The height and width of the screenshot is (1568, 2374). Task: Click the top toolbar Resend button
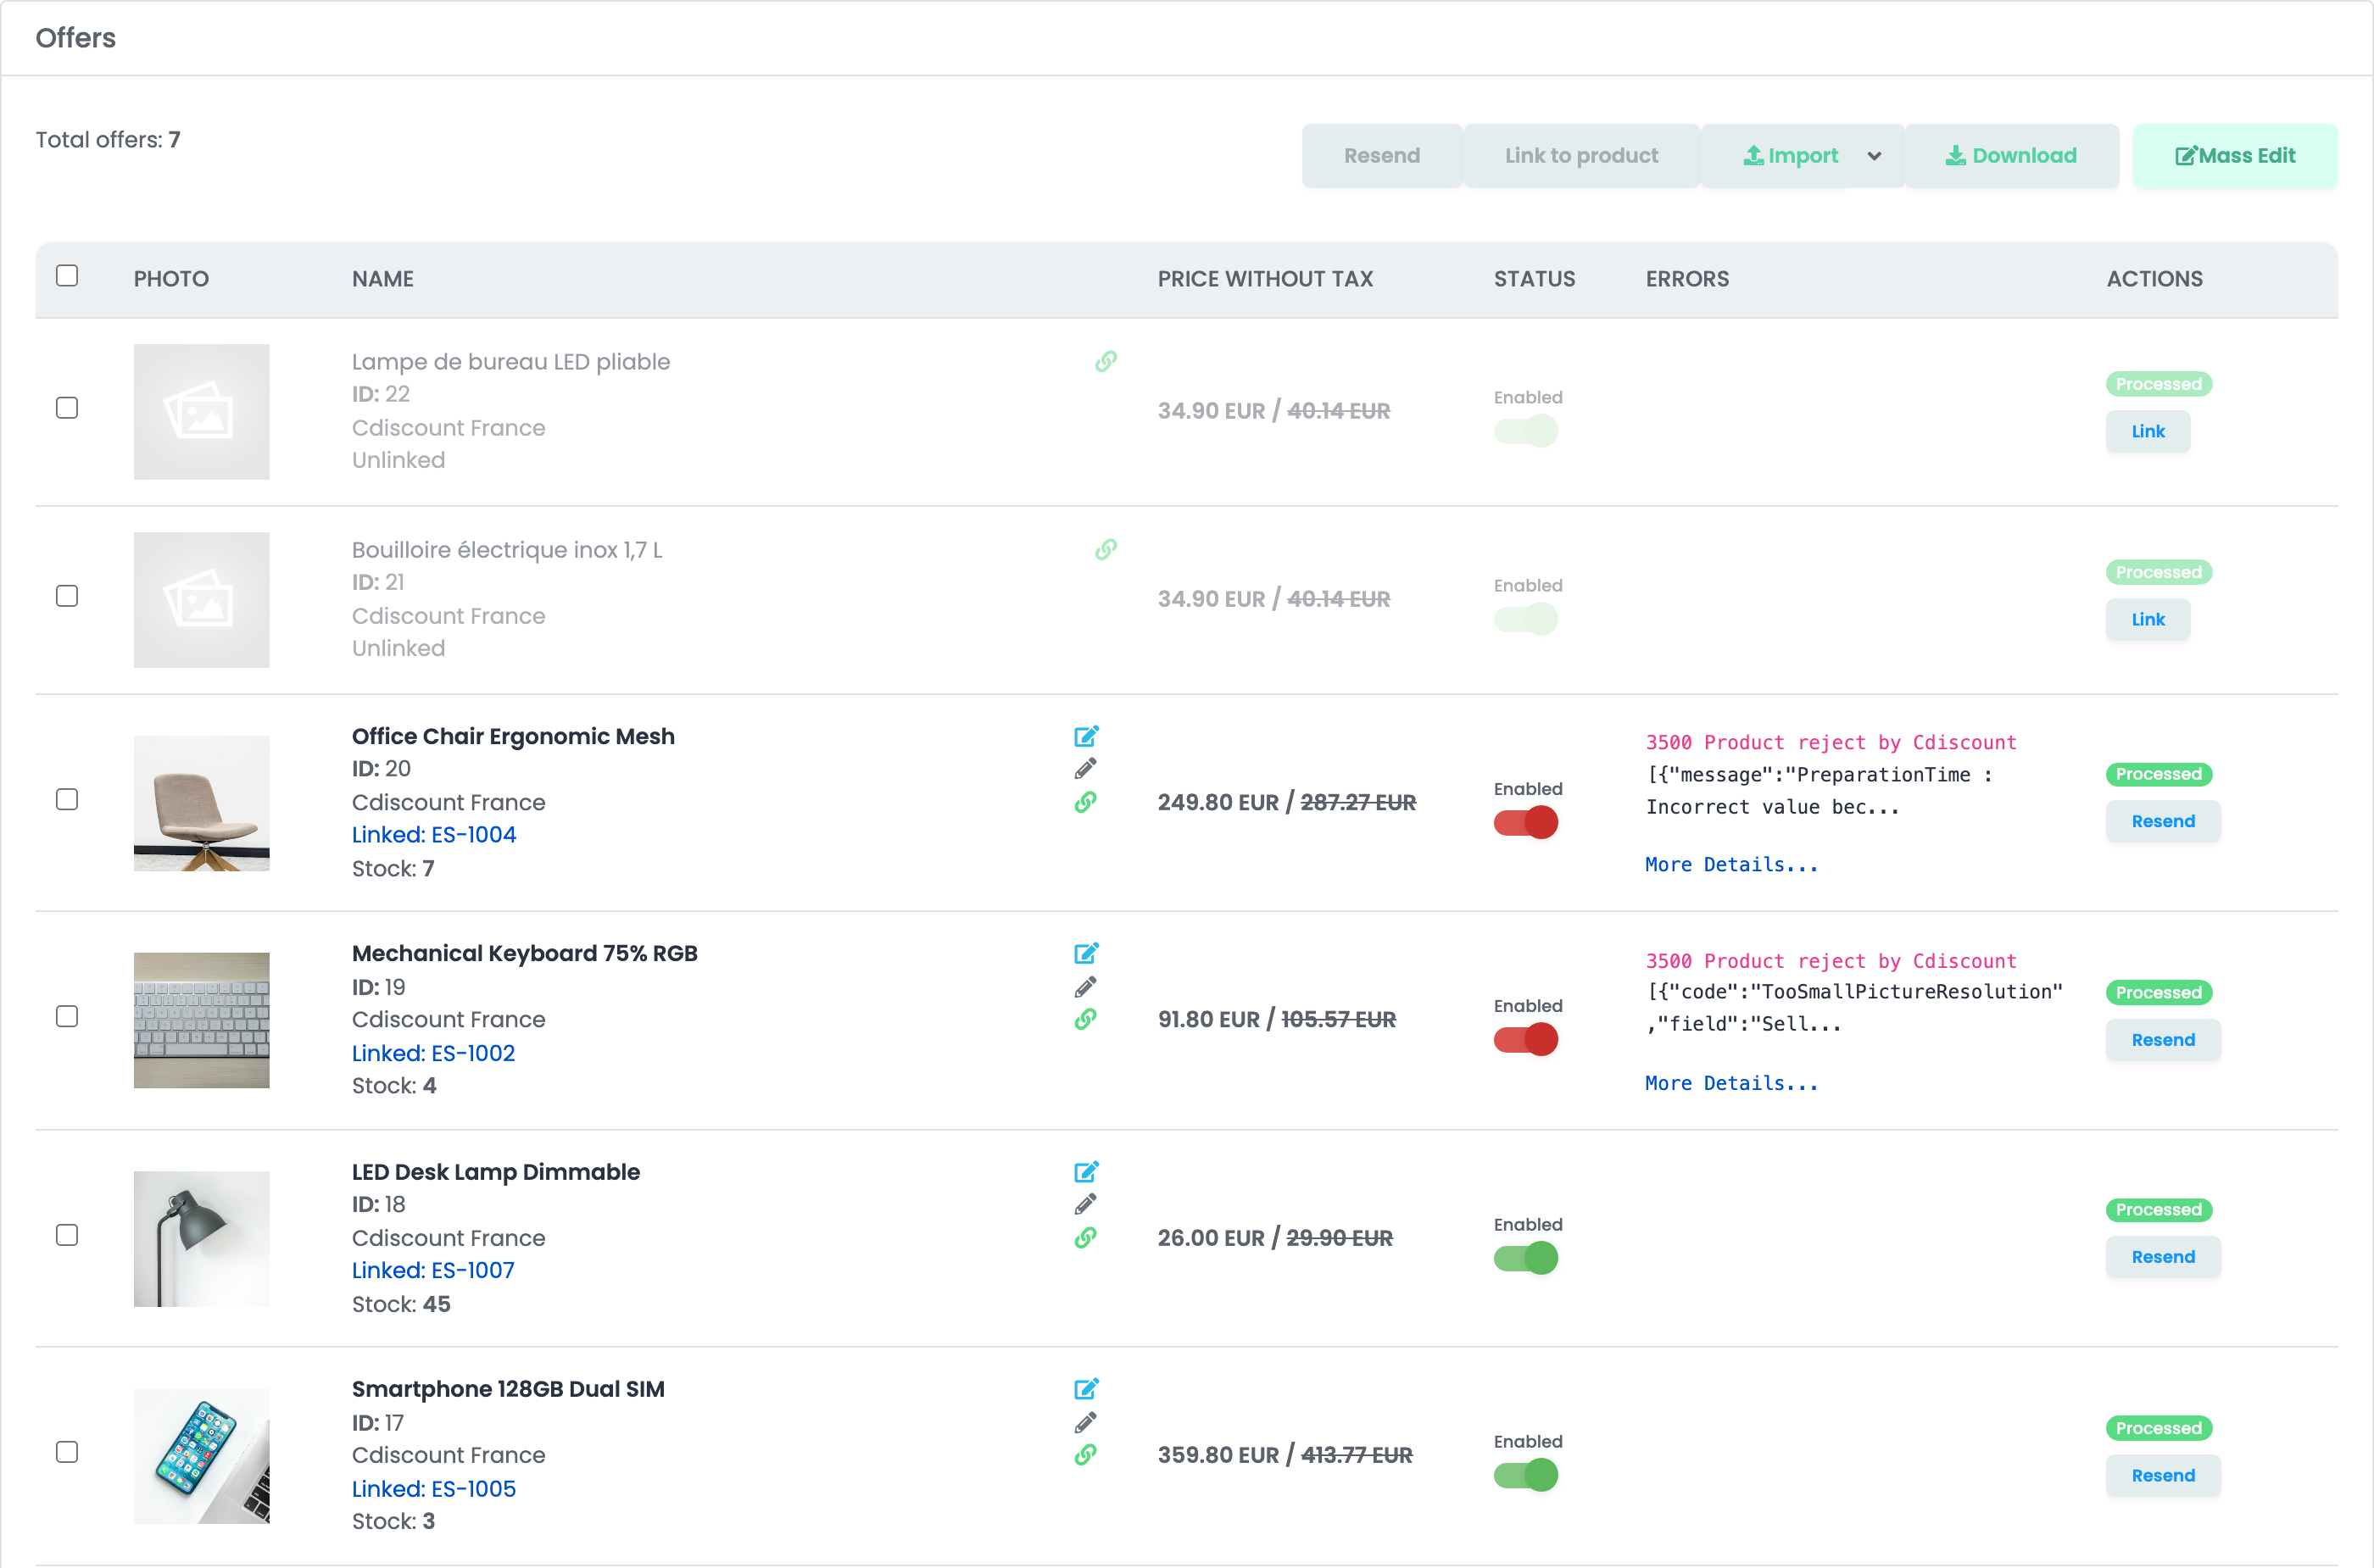(1381, 156)
